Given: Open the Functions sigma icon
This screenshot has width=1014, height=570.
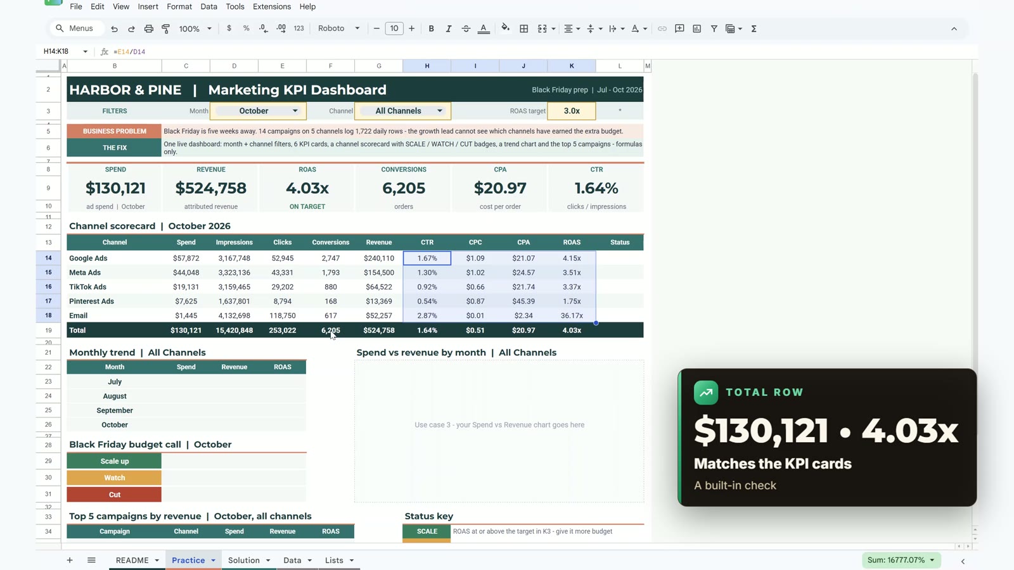Looking at the screenshot, I should click(754, 28).
